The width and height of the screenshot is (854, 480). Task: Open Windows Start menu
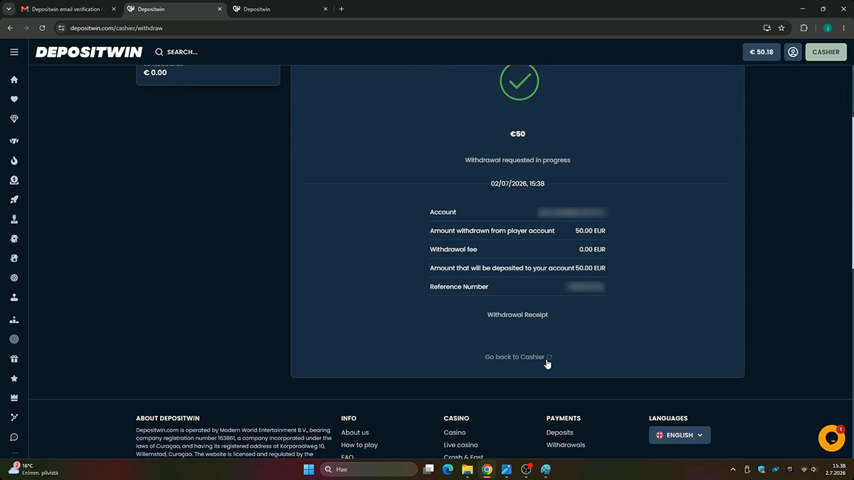(309, 469)
